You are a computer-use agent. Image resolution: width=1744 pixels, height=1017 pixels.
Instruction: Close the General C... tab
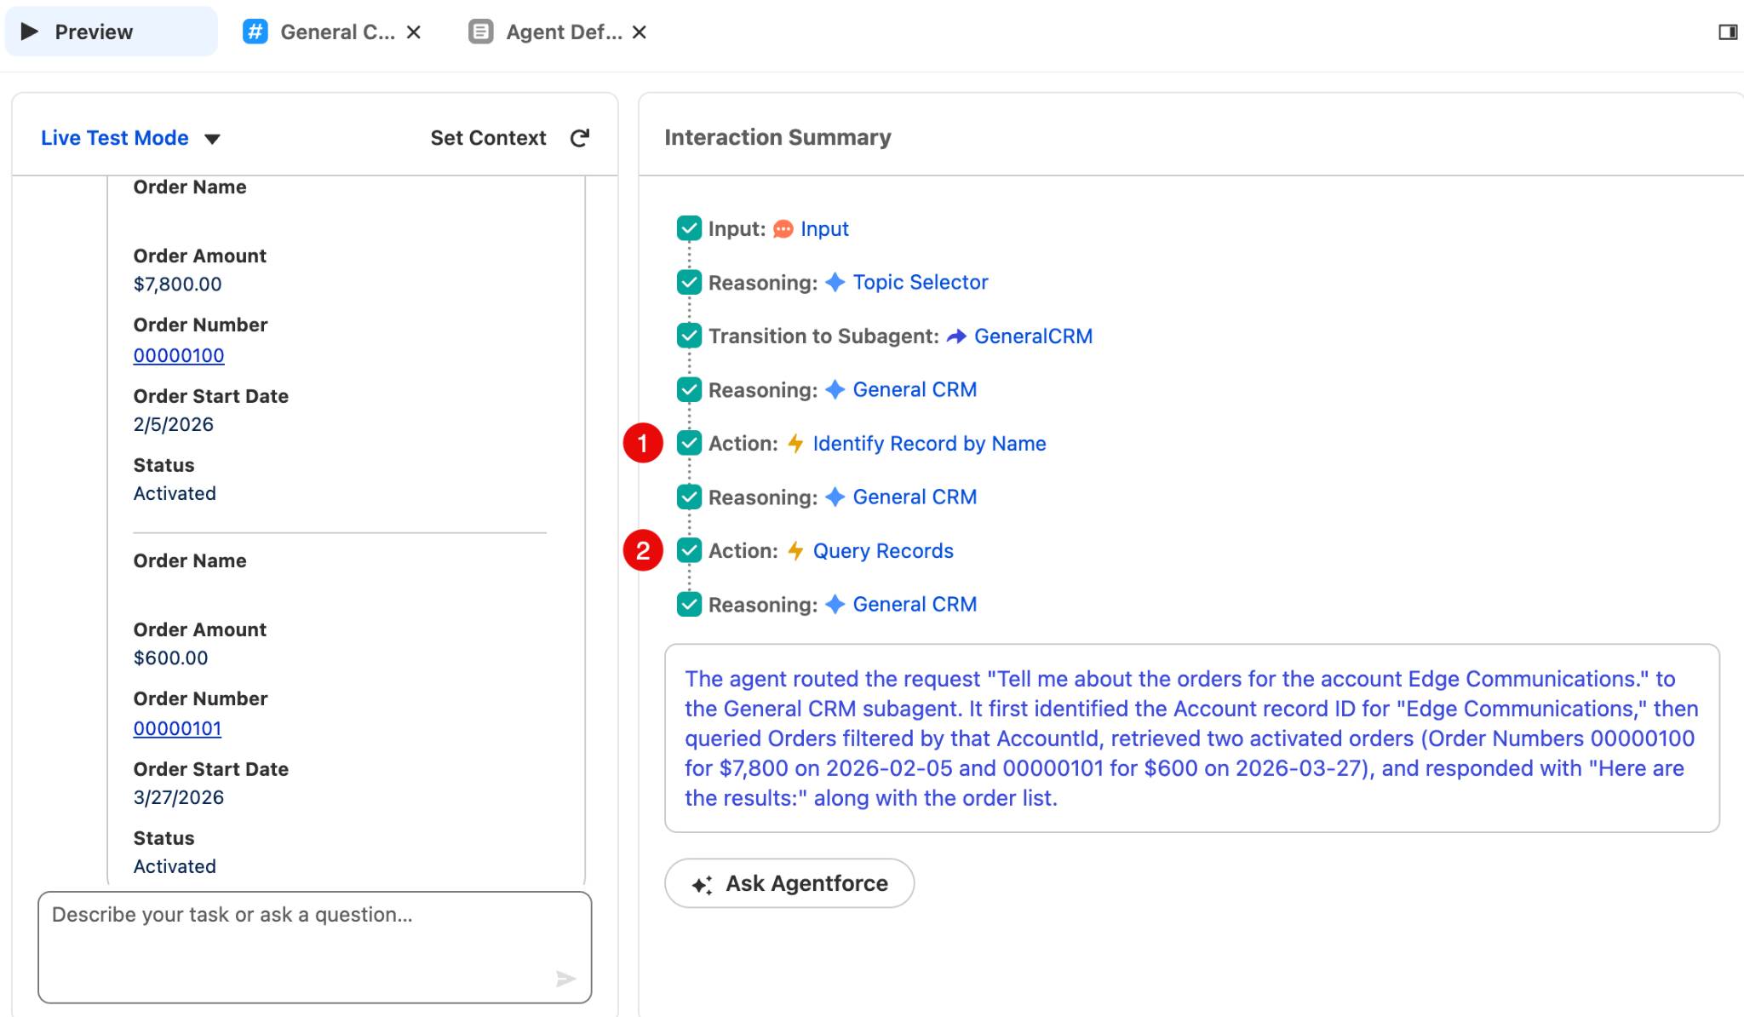click(414, 32)
